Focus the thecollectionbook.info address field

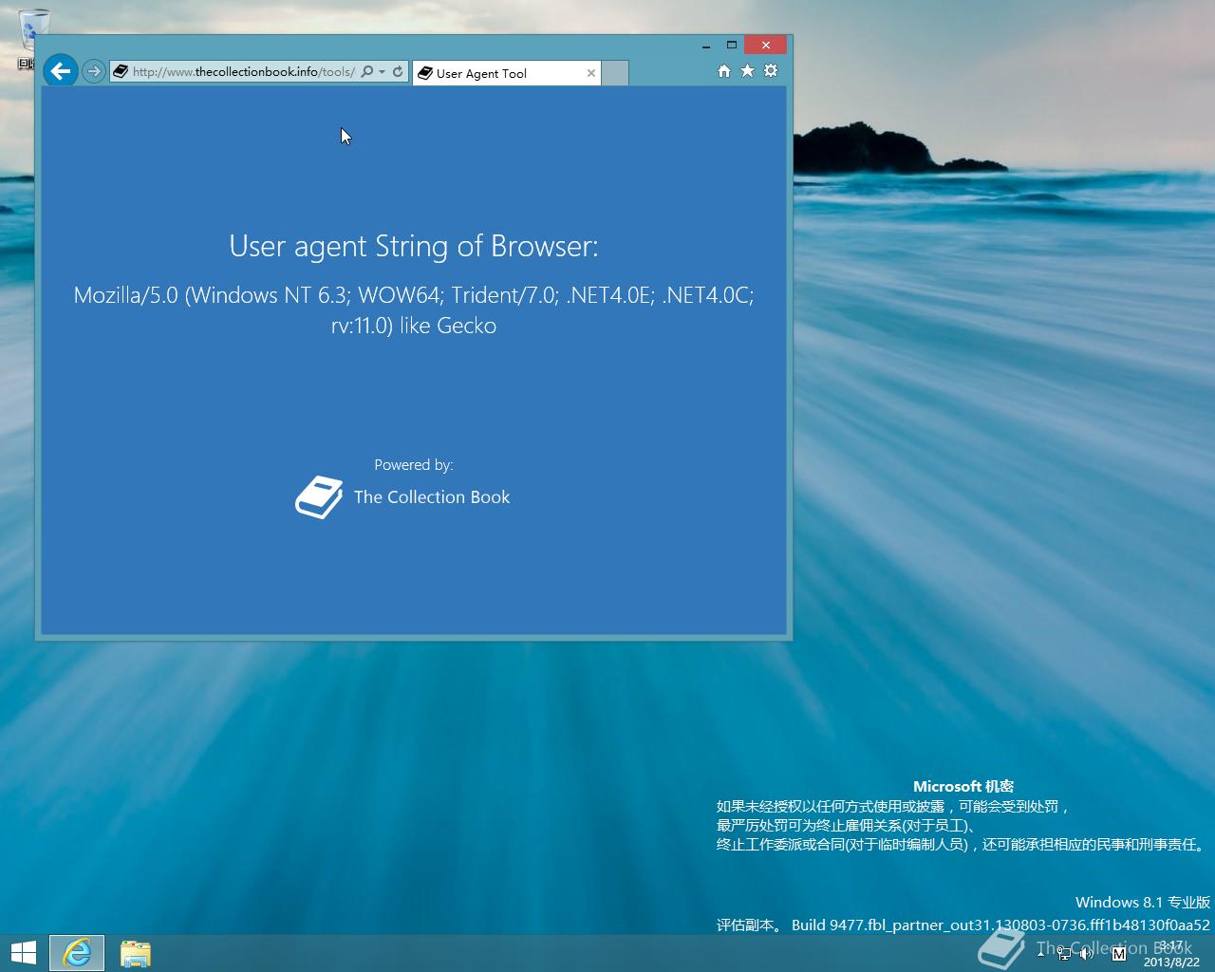[x=244, y=71]
